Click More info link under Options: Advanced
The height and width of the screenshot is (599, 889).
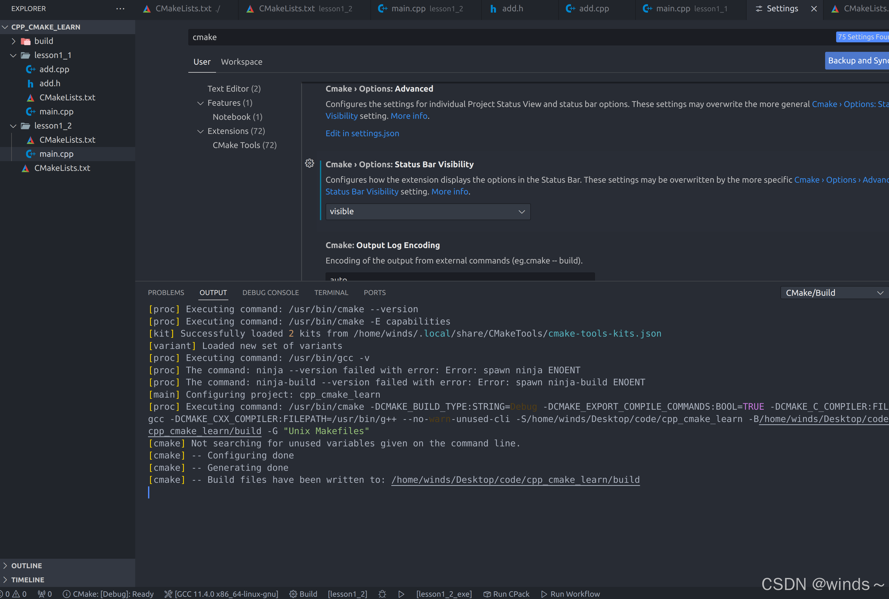(x=409, y=116)
